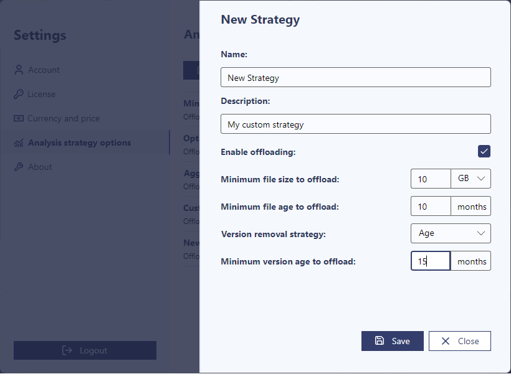Click the Account person icon
This screenshot has width=511, height=374.
coord(19,70)
